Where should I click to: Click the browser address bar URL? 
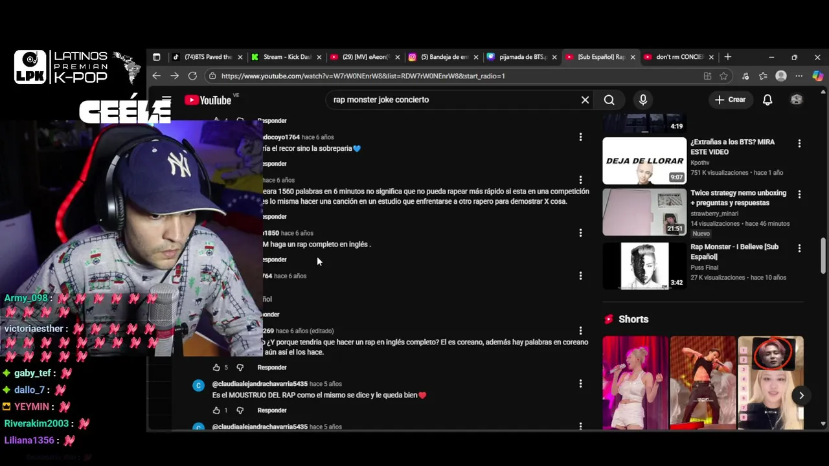(363, 76)
